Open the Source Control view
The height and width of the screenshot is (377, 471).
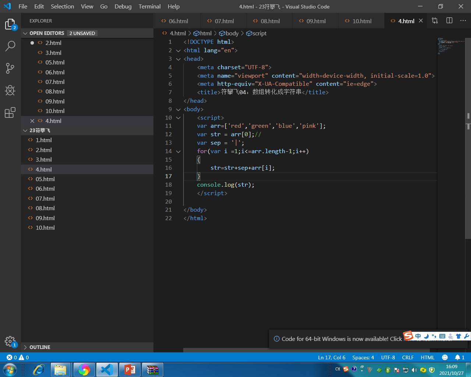coord(10,68)
